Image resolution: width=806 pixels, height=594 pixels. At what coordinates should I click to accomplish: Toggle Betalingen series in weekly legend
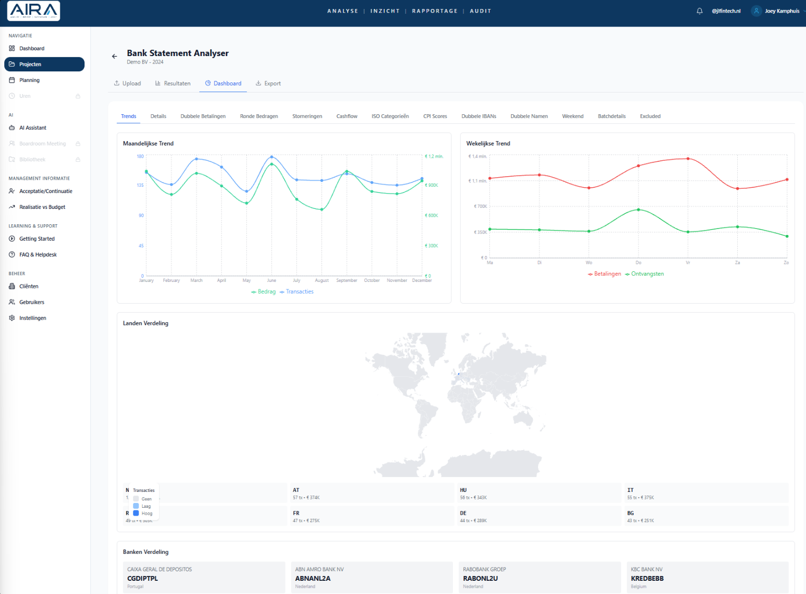coord(604,274)
